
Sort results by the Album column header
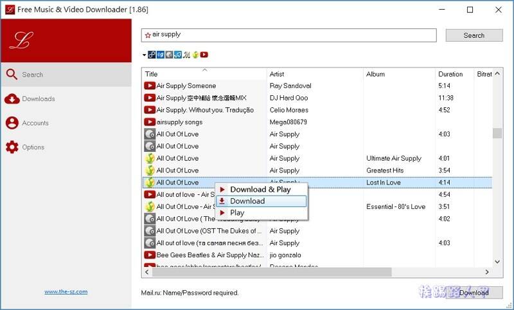tap(399, 74)
